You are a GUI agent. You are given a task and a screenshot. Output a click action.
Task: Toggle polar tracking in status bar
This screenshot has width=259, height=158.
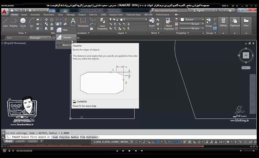158,142
